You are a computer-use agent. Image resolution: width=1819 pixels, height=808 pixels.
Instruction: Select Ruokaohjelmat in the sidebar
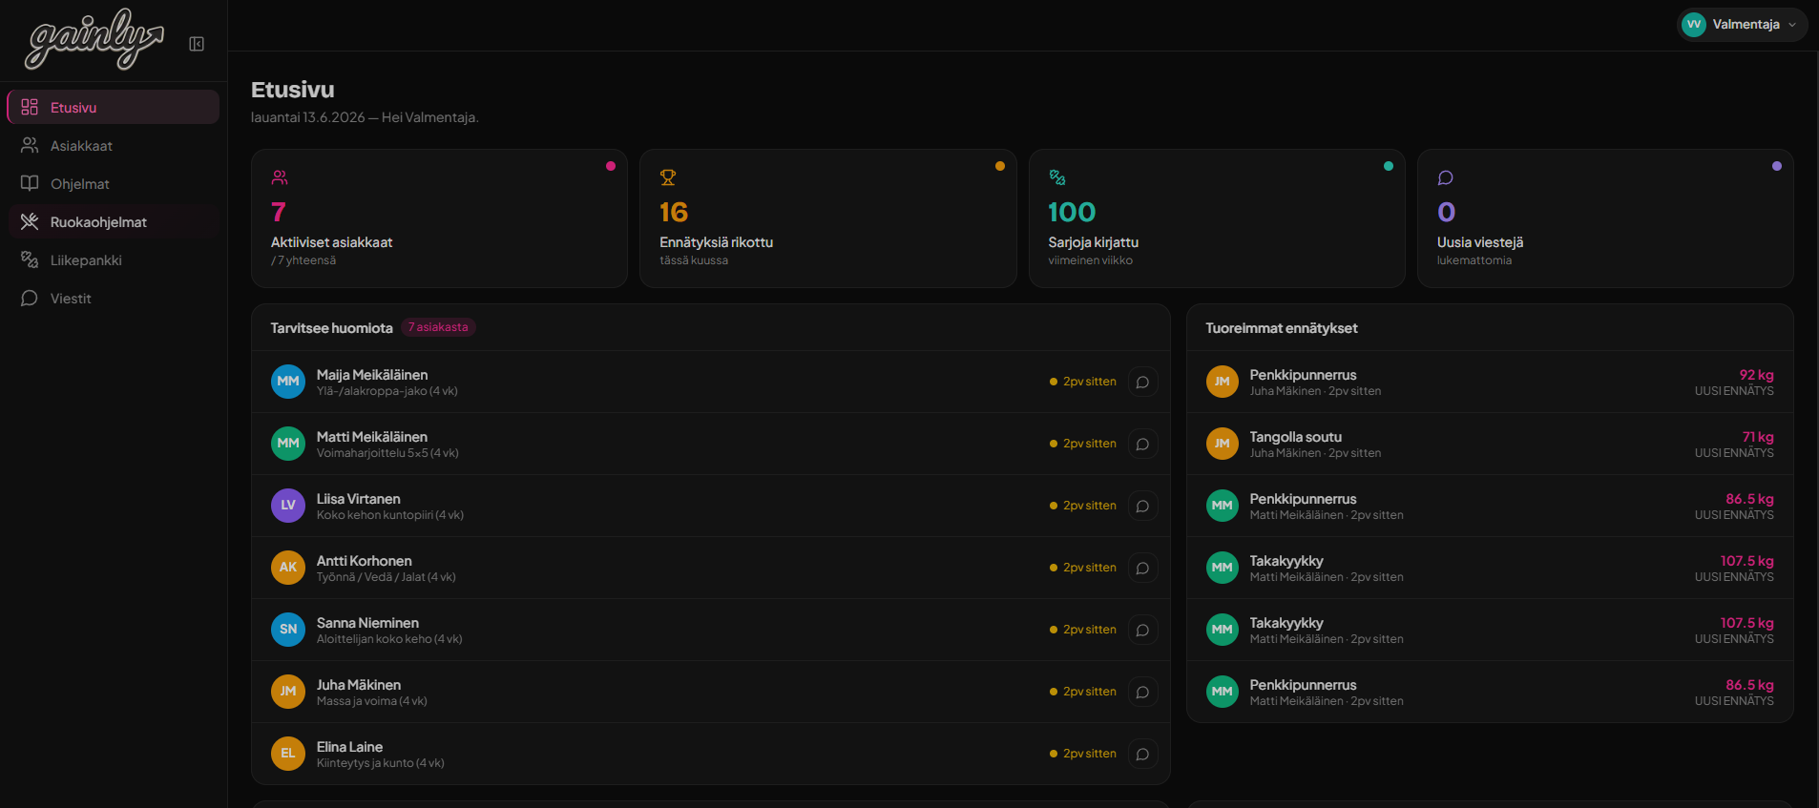(113, 221)
